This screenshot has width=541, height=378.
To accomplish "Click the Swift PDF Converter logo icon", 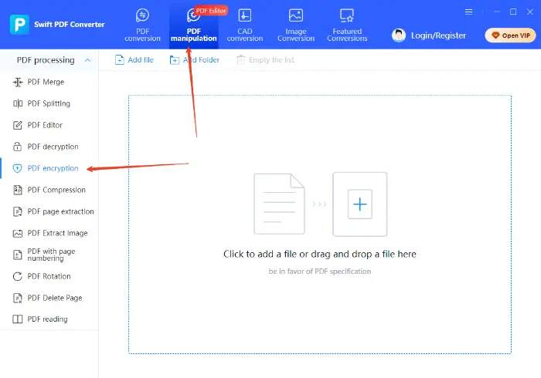I will coord(19,25).
